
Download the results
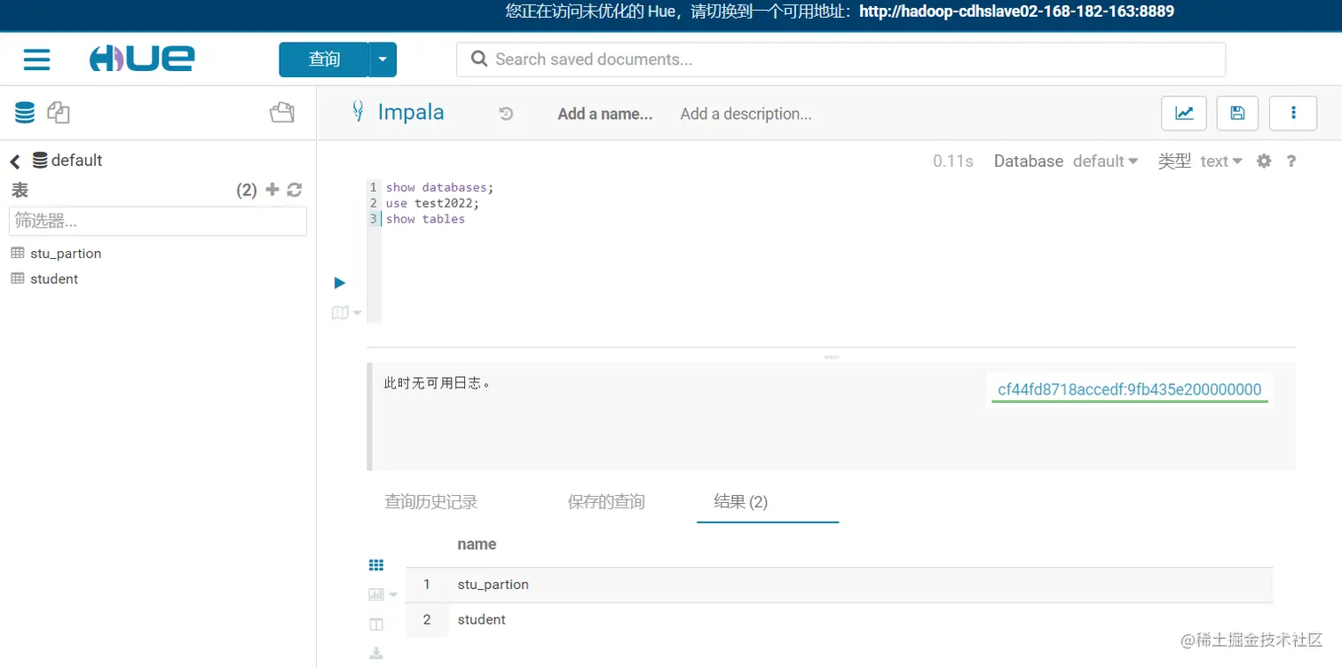point(376,654)
